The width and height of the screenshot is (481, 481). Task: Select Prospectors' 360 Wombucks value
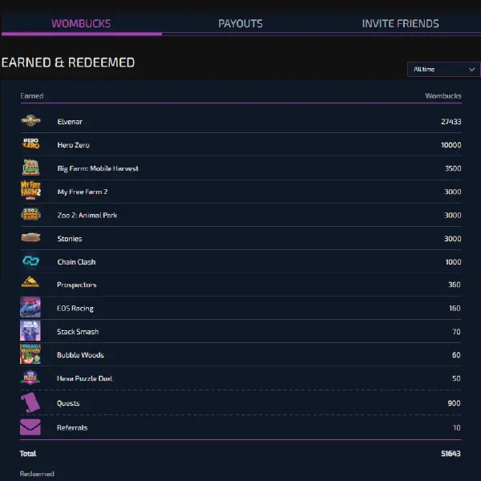(x=454, y=285)
